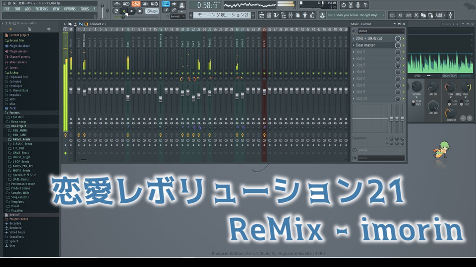Toggle the PEAK/RMS switch
This screenshot has height=267, width=476.
(414, 103)
